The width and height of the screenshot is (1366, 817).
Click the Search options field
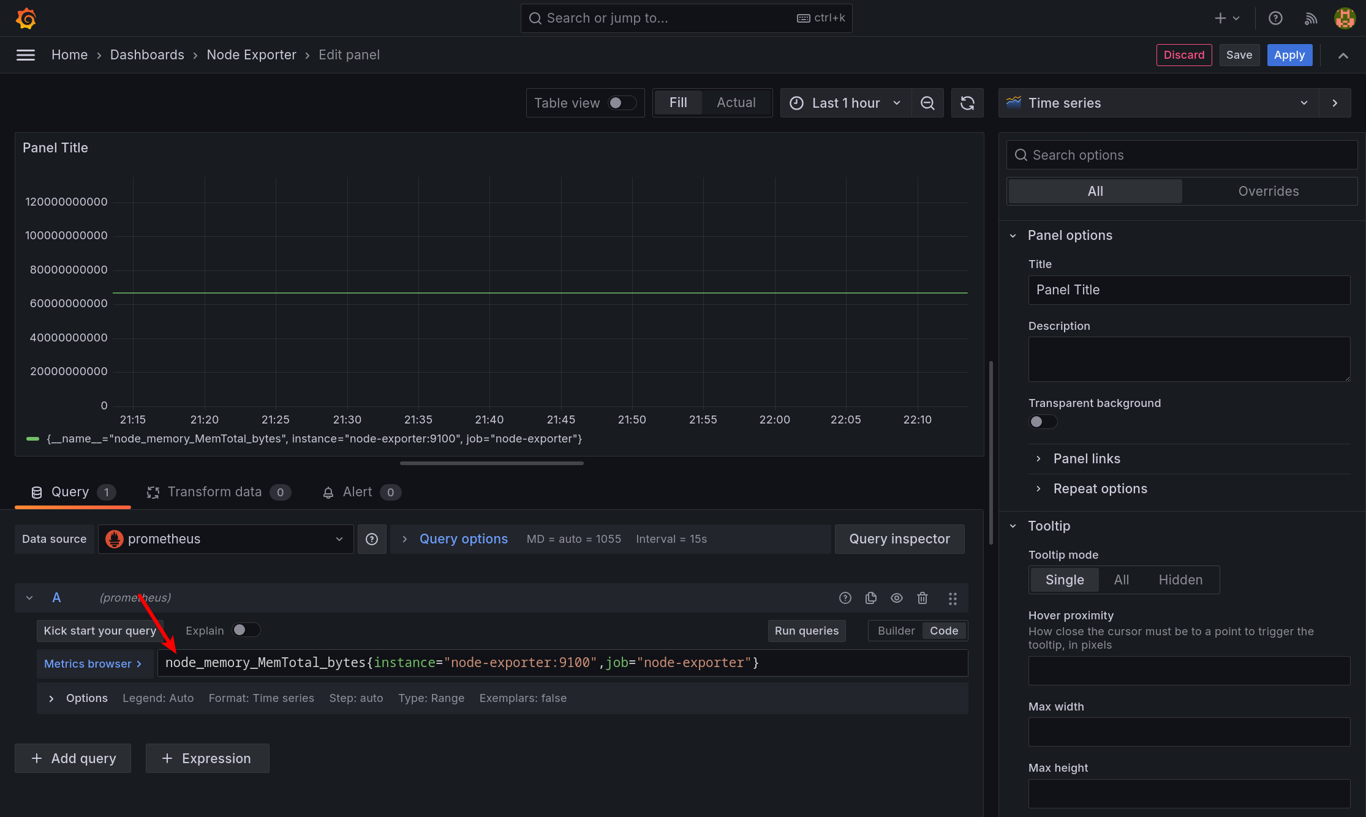coord(1182,155)
